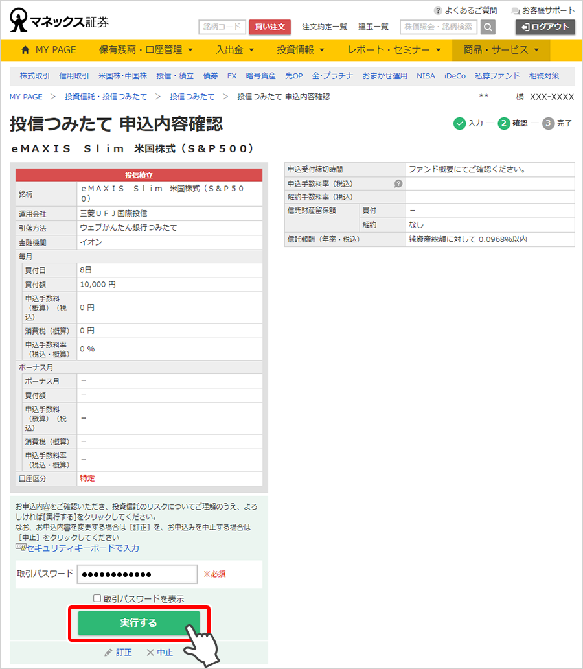Click 引落方法 value ウェブかんたん銀行つみたて
This screenshot has height=669, width=583.
click(128, 228)
